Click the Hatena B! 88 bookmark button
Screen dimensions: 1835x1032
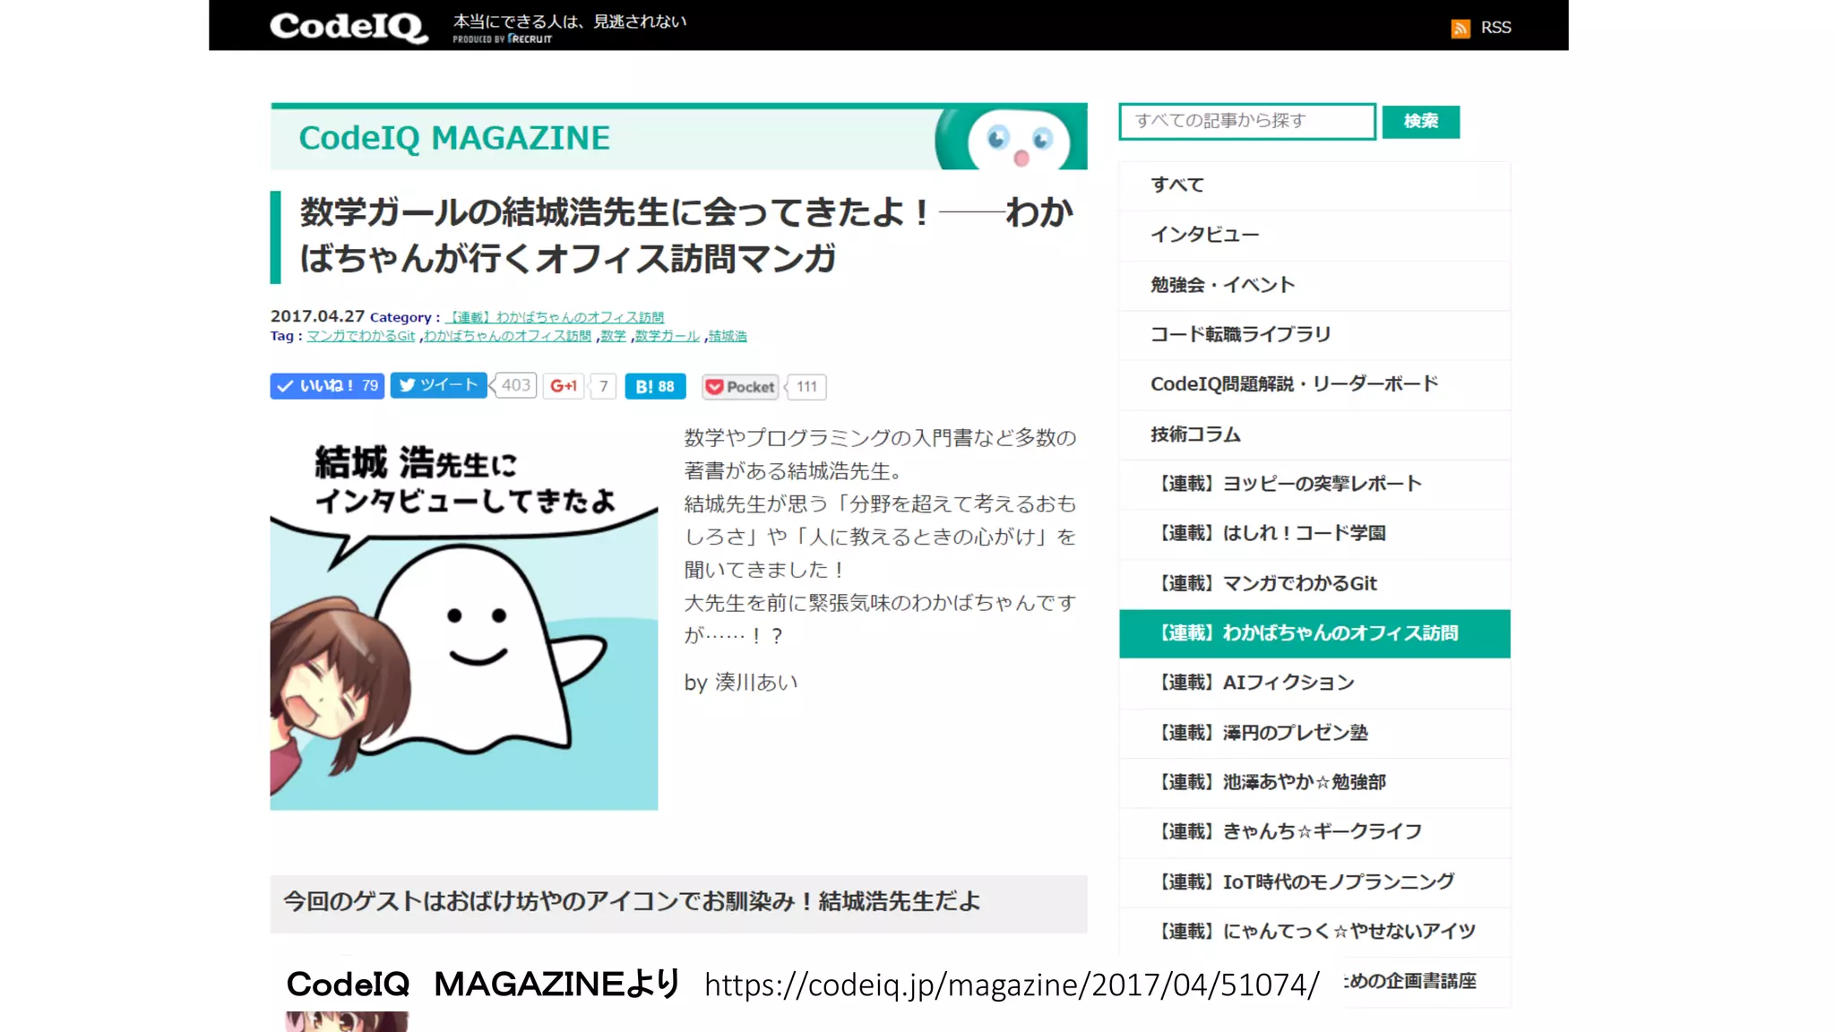655,386
